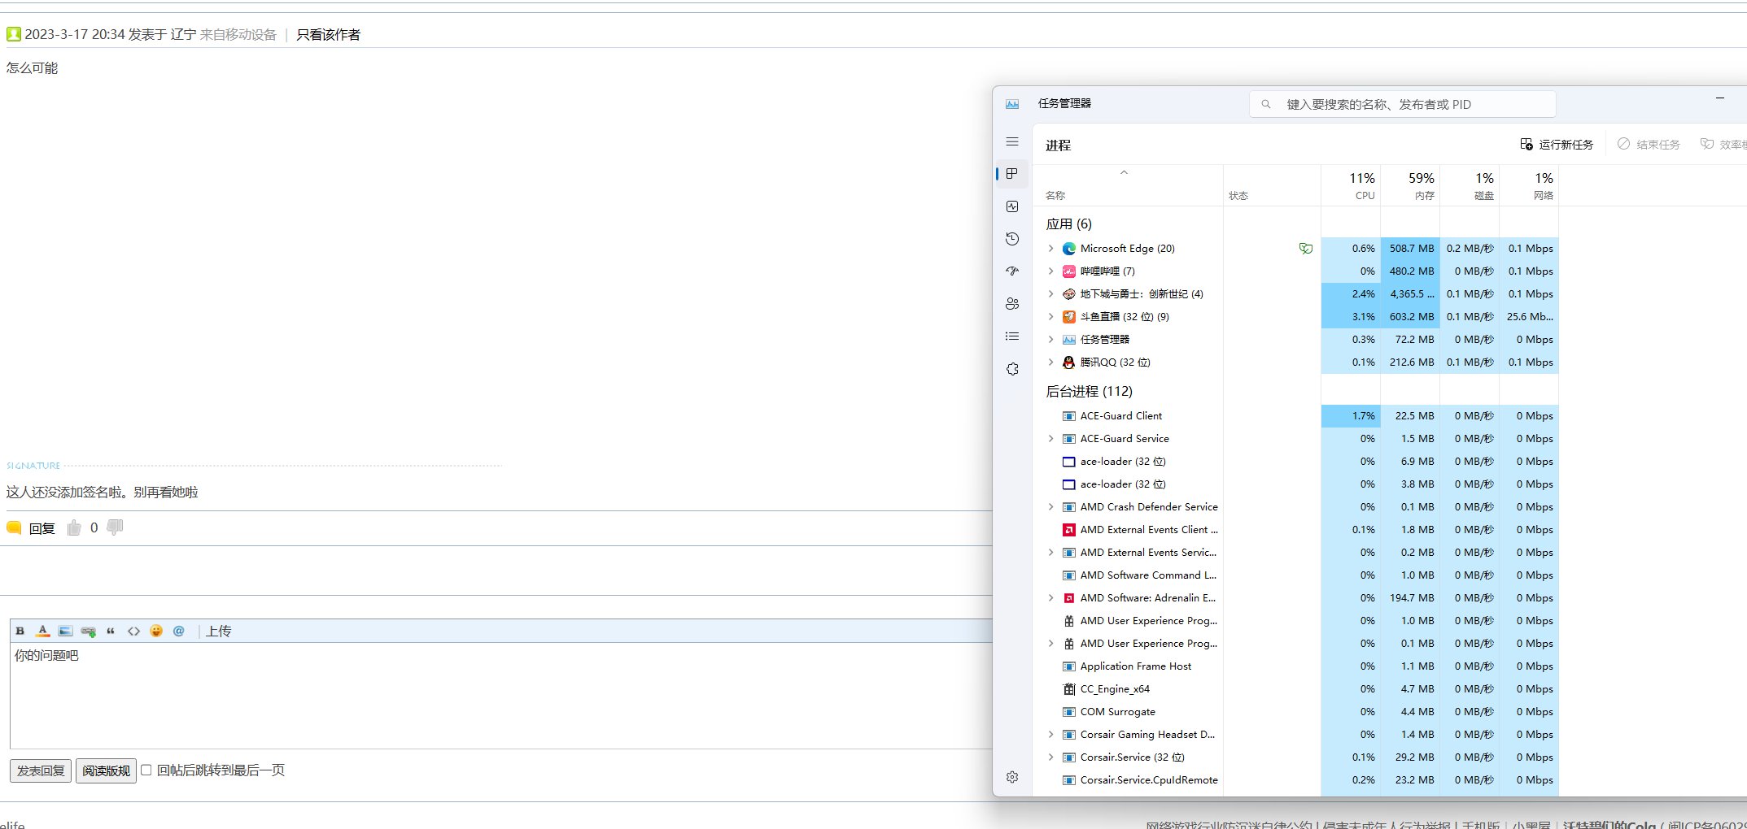Click the font color icon in editor
Screen dimensions: 1747x829
(x=43, y=631)
